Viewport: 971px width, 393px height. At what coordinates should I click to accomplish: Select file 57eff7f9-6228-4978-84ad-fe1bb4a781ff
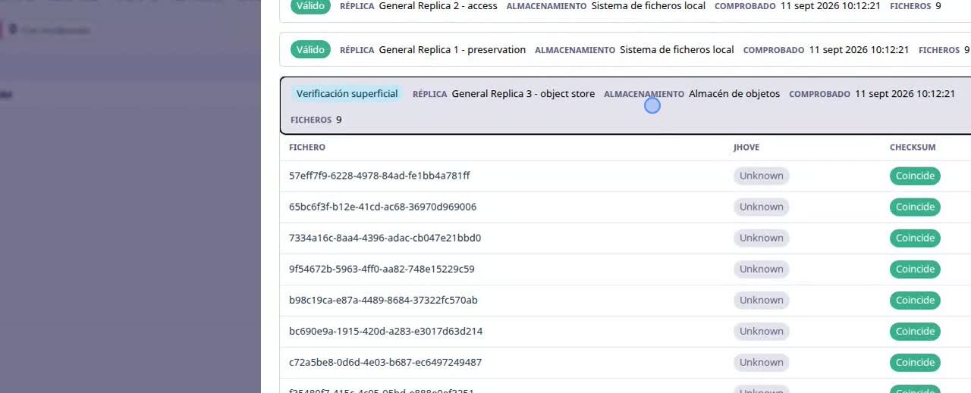379,176
